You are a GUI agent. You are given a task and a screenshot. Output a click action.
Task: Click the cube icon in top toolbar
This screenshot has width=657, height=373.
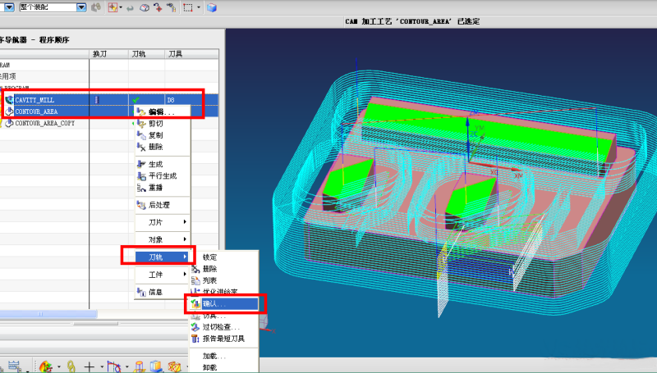(x=212, y=7)
